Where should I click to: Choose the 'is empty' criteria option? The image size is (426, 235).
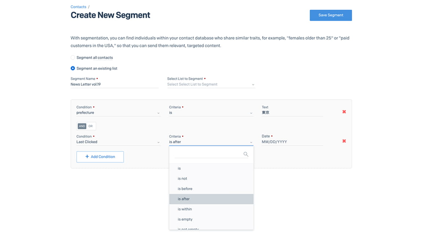[185, 219]
